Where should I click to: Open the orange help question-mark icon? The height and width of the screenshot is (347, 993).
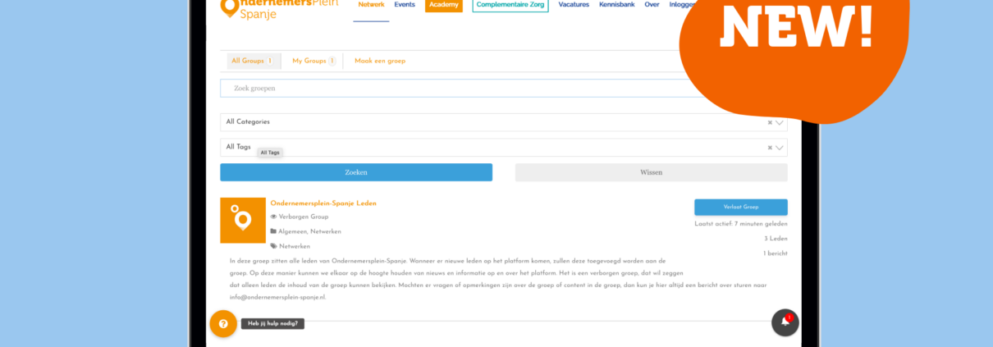click(x=223, y=323)
